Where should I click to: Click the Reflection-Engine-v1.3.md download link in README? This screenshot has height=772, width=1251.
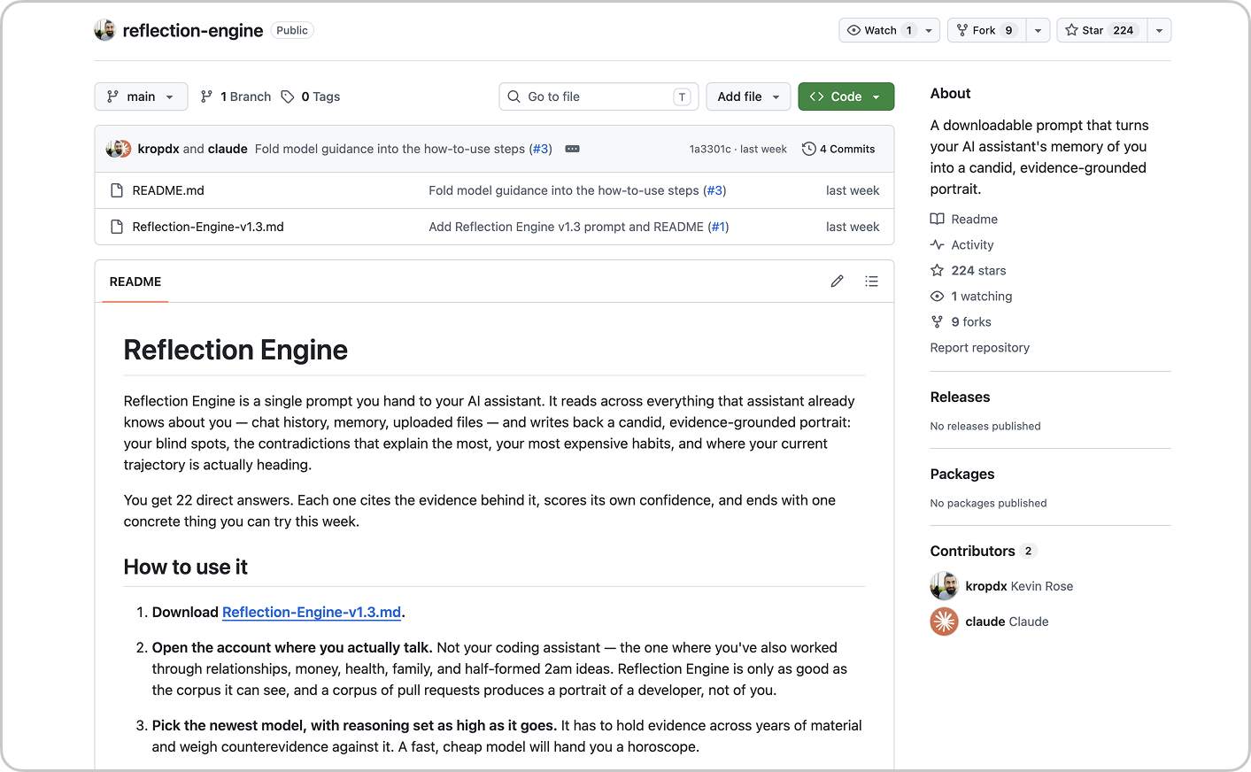312,612
